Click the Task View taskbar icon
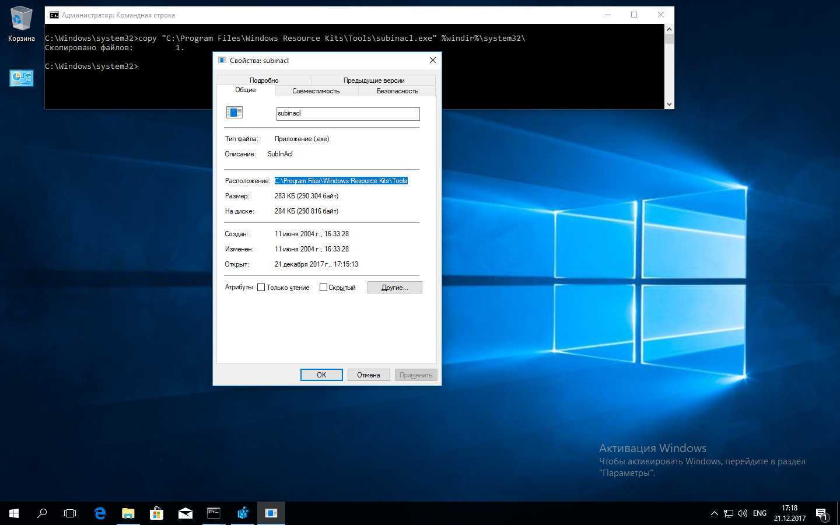This screenshot has height=525, width=840. [70, 513]
